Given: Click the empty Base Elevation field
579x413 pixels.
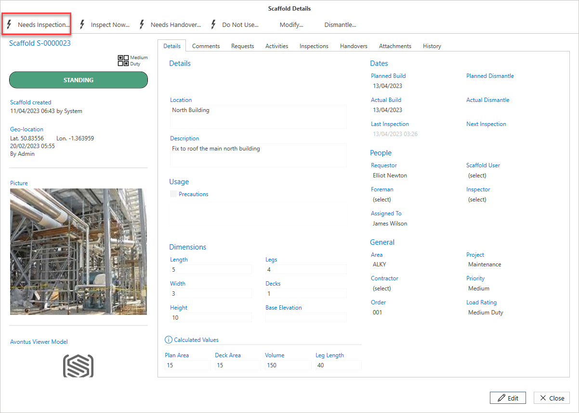Looking at the screenshot, I should 306,317.
